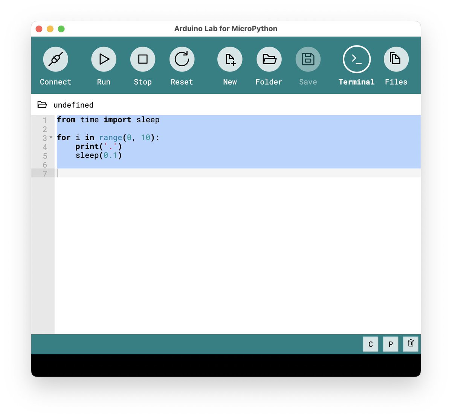Click on the print statement in line 4

[99, 146]
